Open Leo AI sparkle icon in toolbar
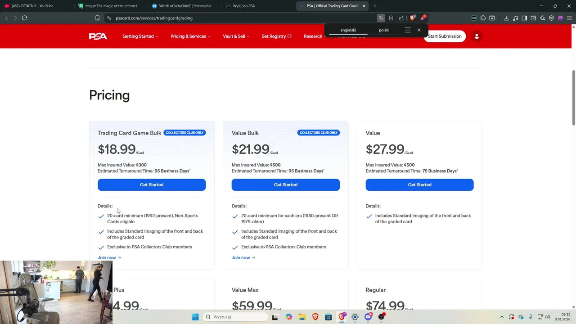 pyautogui.click(x=542, y=18)
